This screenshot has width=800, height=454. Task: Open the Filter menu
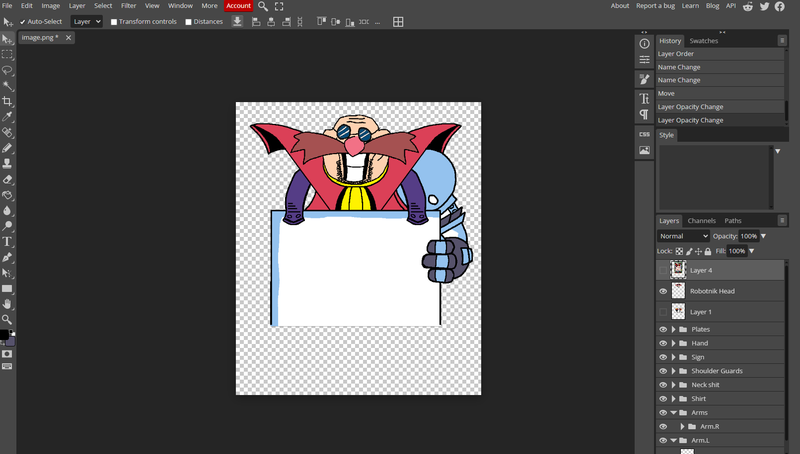coord(129,6)
